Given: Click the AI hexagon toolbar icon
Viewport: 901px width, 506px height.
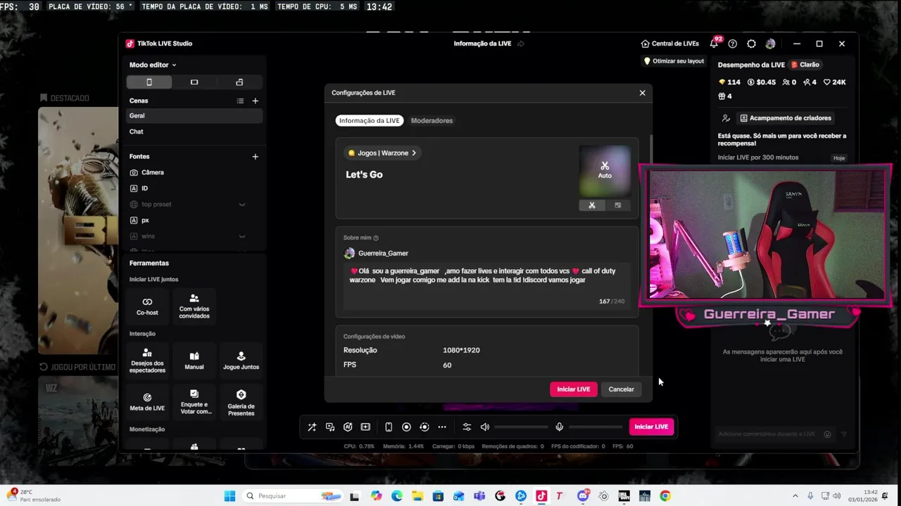Looking at the screenshot, I should [348, 427].
